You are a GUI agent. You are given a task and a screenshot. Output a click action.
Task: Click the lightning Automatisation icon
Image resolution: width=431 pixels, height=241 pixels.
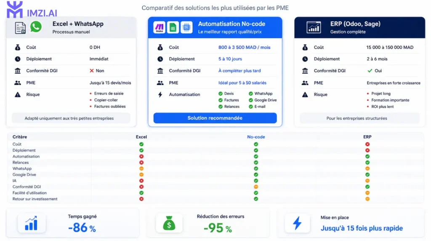tap(160, 95)
